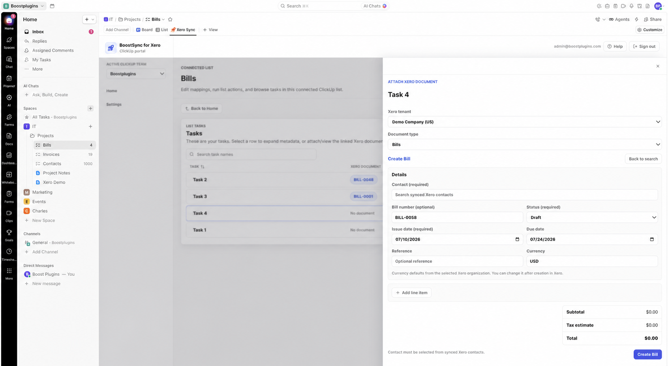Click the calendar icon next to Boostplugins
This screenshot has width=668, height=366.
tap(52, 6)
